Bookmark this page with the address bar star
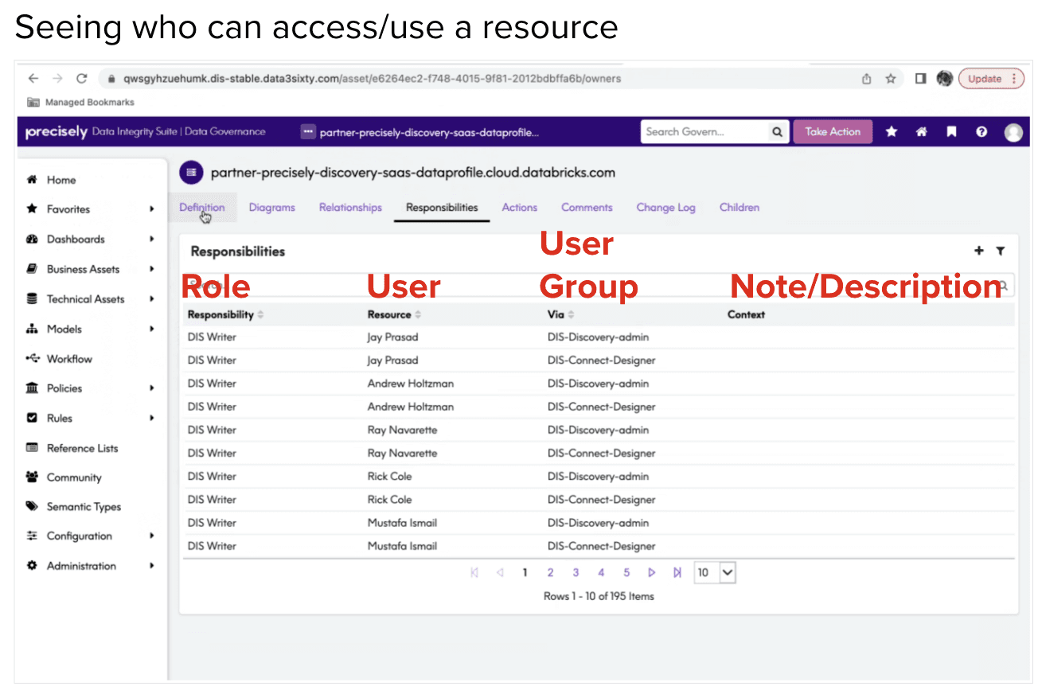Image resolution: width=1038 pixels, height=686 pixels. 891,79
